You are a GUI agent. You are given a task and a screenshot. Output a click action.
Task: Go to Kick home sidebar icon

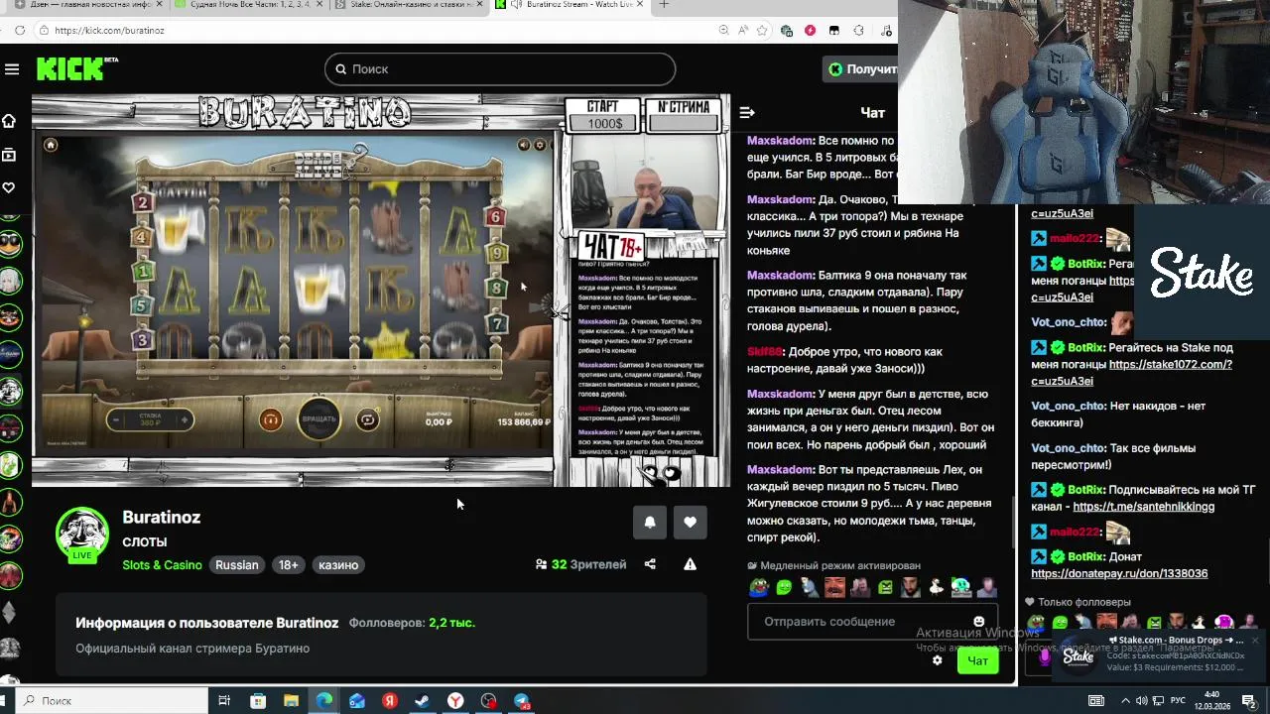(9, 121)
